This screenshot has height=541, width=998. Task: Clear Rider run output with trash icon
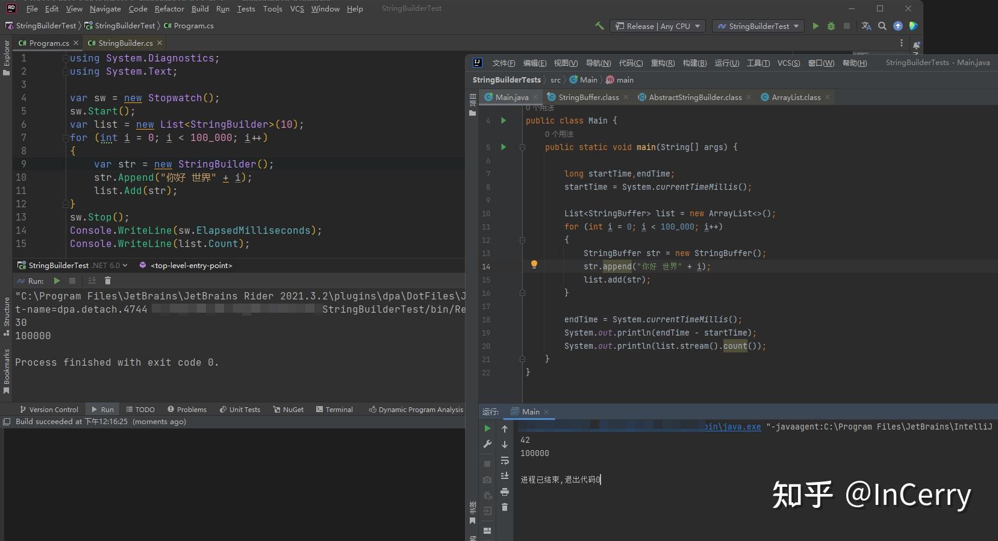pos(108,281)
